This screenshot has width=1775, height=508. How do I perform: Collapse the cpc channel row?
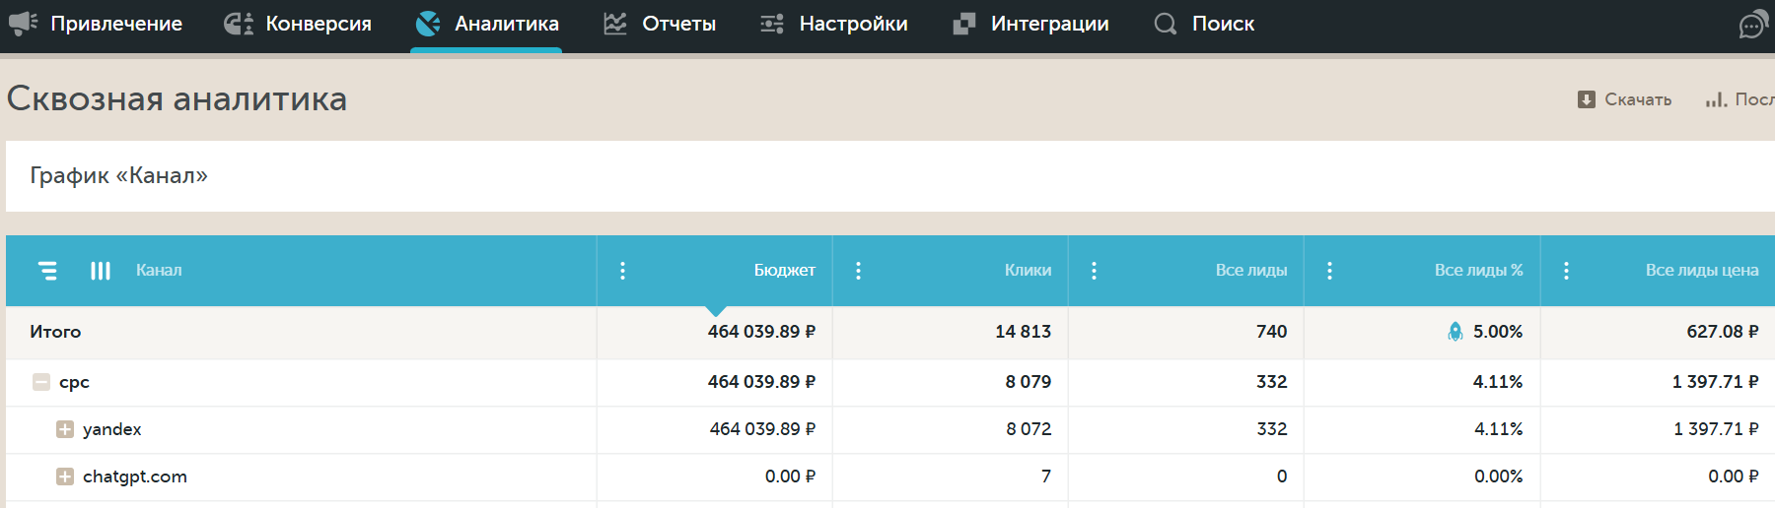tap(41, 382)
